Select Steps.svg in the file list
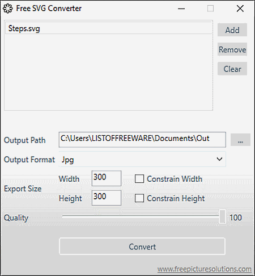The width and height of the screenshot is (255, 276). (x=108, y=28)
